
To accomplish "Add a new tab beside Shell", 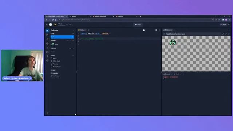I will point(183,74).
